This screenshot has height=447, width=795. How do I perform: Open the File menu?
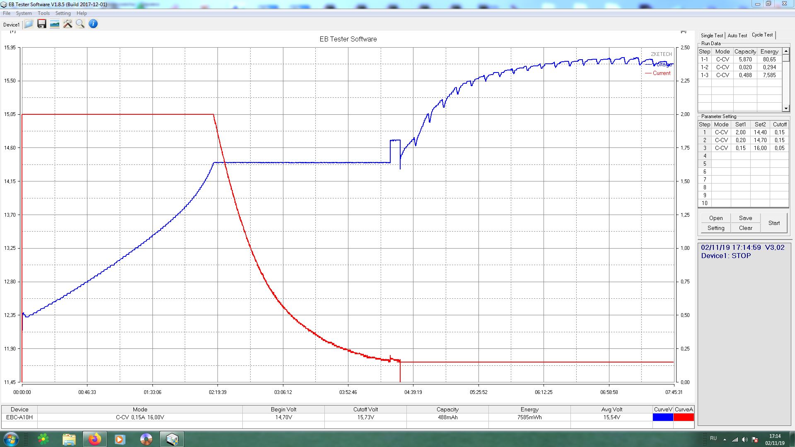point(7,13)
